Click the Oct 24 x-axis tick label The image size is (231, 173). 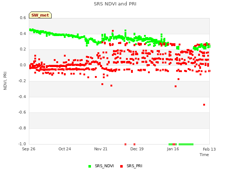pyautogui.click(x=65, y=149)
